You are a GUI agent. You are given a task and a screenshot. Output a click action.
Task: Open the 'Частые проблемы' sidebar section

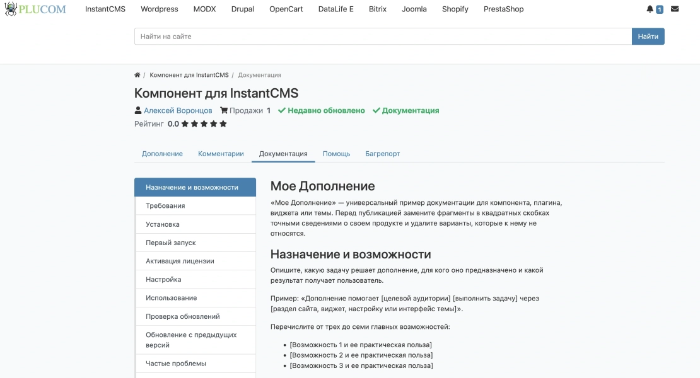point(195,364)
